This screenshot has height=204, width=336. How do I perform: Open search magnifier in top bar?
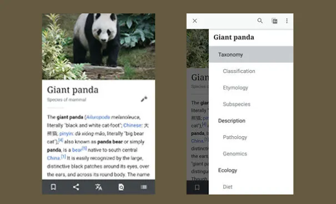(x=260, y=21)
